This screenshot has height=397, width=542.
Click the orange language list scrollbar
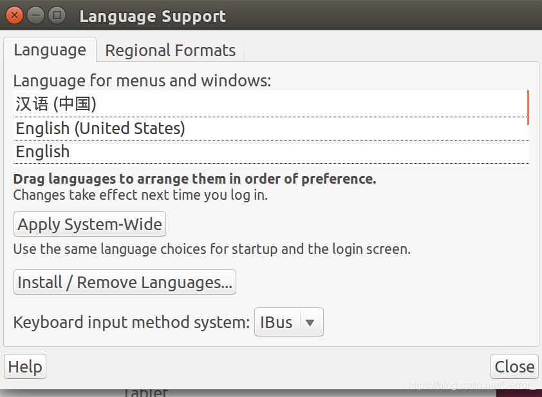click(528, 108)
